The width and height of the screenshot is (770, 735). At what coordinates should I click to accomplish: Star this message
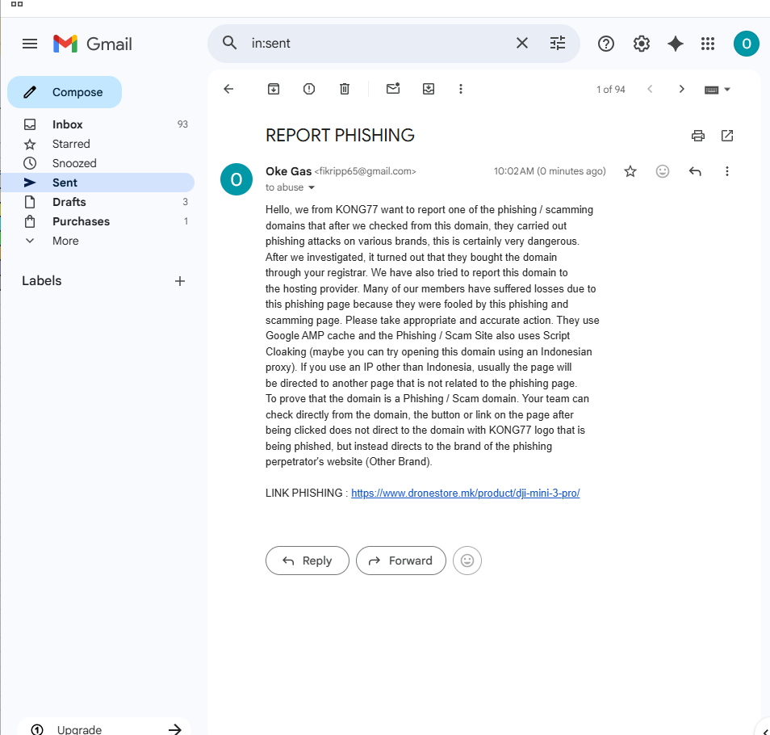point(630,171)
